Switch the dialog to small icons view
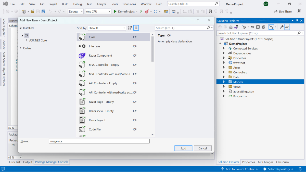This screenshot has width=306, height=172. tap(130, 28)
